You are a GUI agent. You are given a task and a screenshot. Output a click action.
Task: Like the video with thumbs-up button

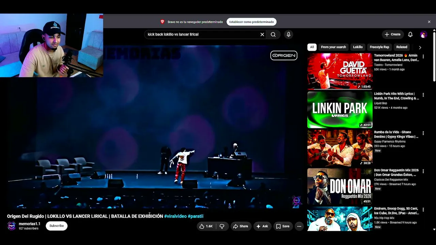point(206,226)
